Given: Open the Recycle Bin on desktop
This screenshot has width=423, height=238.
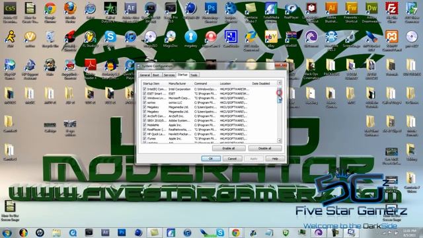Looking at the screenshot, I should 50,39.
